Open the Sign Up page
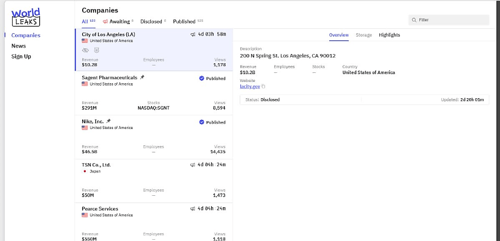 click(x=21, y=57)
